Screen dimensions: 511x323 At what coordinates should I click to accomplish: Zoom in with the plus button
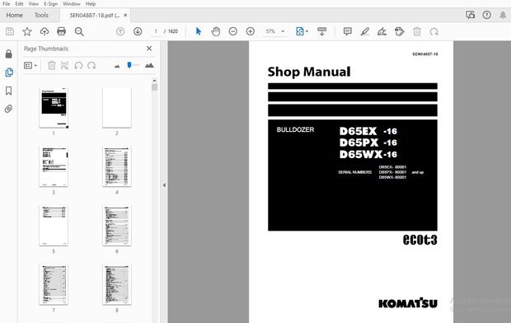pos(251,31)
